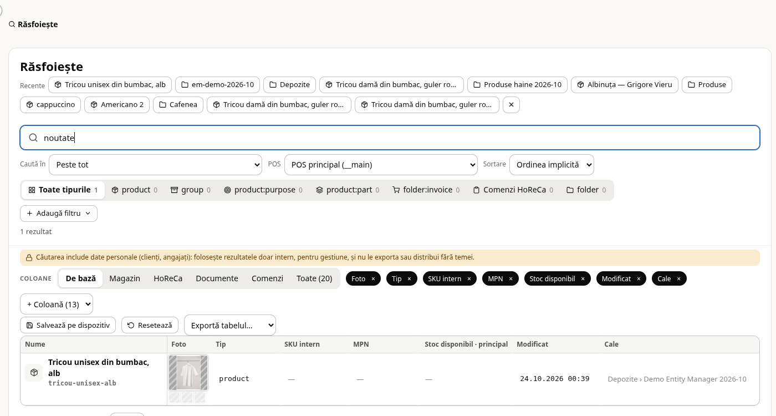Open recent item Tricou unisex din bumbac, alb
Image resolution: width=776 pixels, height=416 pixels.
click(x=110, y=85)
